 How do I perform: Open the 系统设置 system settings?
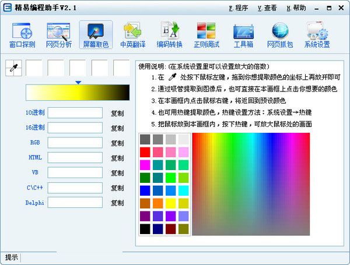click(317, 34)
